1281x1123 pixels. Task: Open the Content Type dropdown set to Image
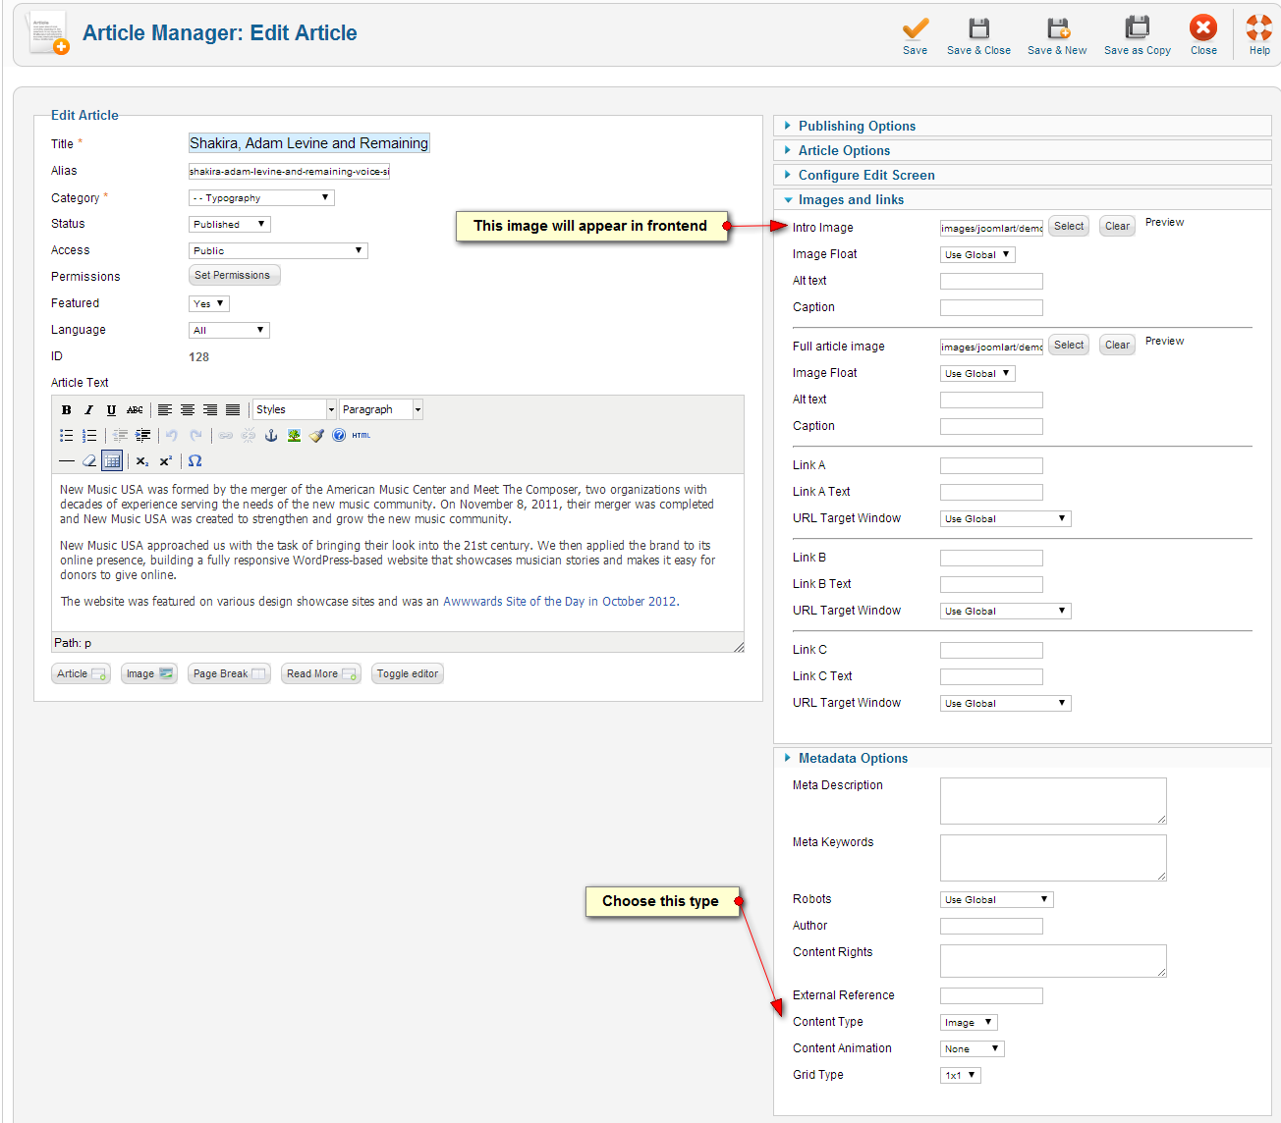pyautogui.click(x=969, y=1023)
